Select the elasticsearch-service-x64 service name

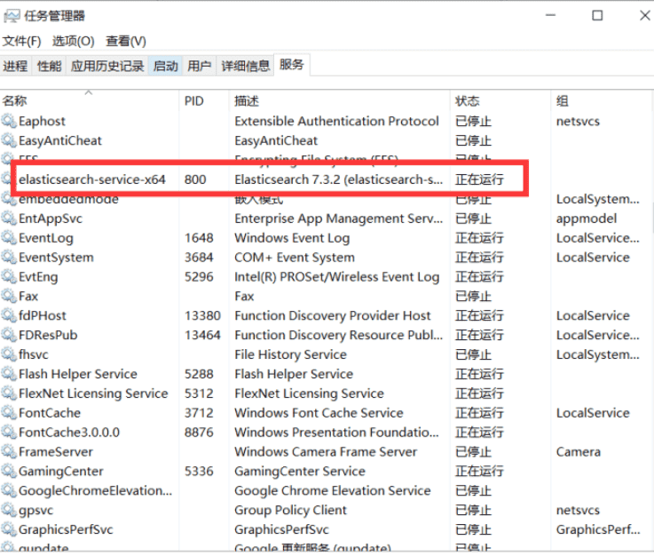click(x=91, y=179)
